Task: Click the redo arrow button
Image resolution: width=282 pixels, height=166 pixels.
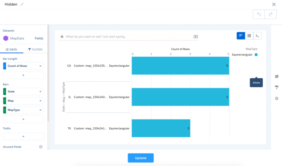Action: coord(270,14)
